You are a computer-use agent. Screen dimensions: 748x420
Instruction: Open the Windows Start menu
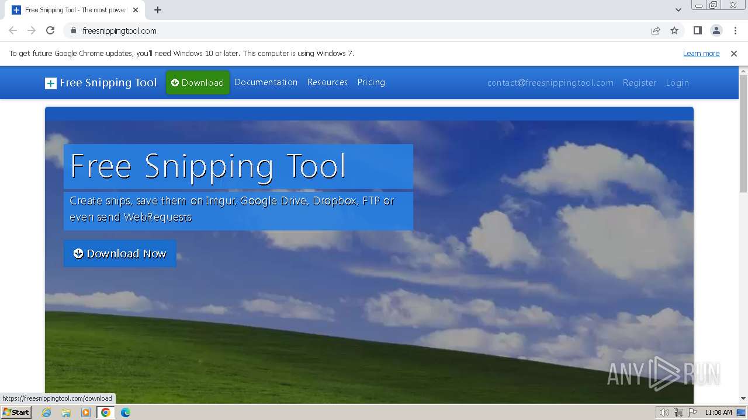click(16, 412)
